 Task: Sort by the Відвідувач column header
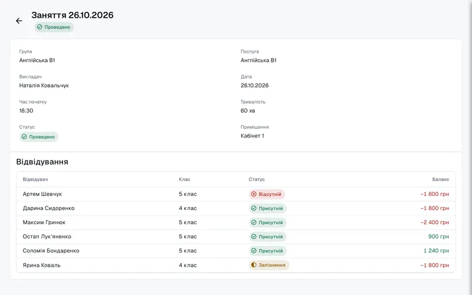click(x=35, y=179)
